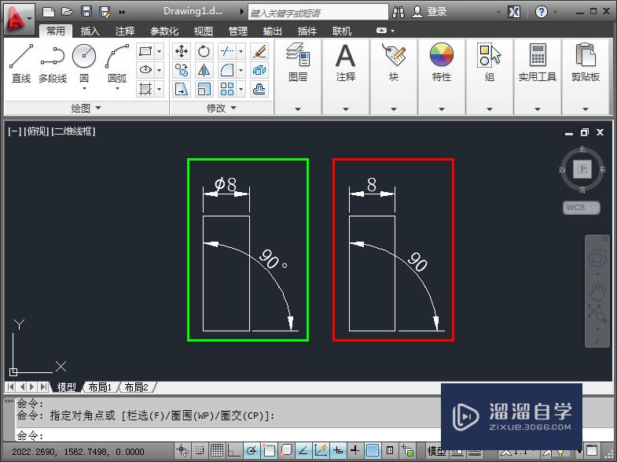Toggle Snap Mode in status bar
Viewport: 617px width, 462px height.
(200, 450)
